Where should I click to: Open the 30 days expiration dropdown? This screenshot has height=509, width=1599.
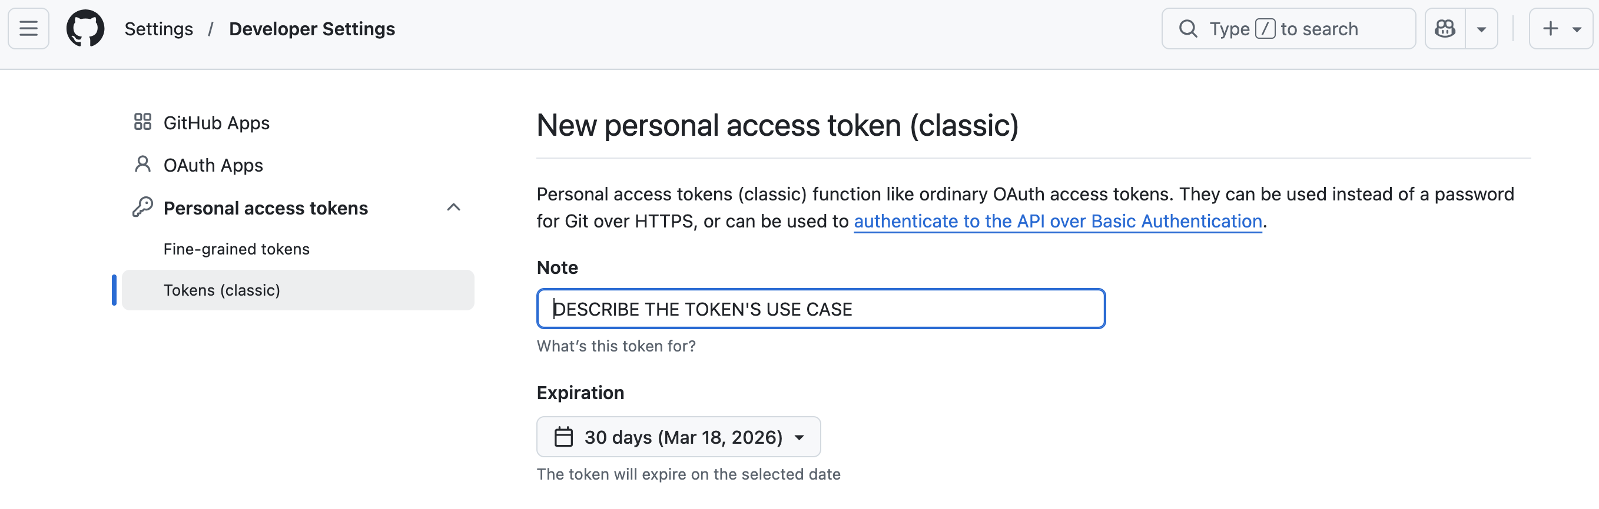[x=678, y=437]
